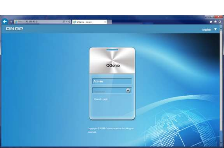Viewport: 224px width, 148px height.
Task: Click the English language label
Action: [206, 30]
